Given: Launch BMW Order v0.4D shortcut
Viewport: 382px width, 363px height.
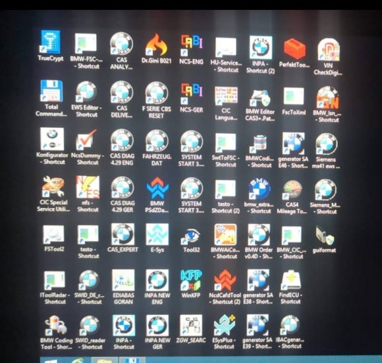Looking at the screenshot, I should pyautogui.click(x=259, y=235).
